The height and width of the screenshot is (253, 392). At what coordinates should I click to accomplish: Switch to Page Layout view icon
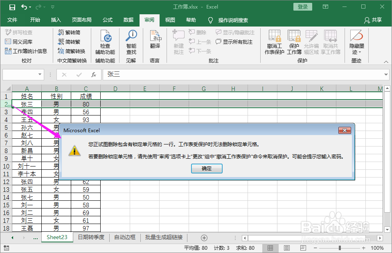coord(287,248)
